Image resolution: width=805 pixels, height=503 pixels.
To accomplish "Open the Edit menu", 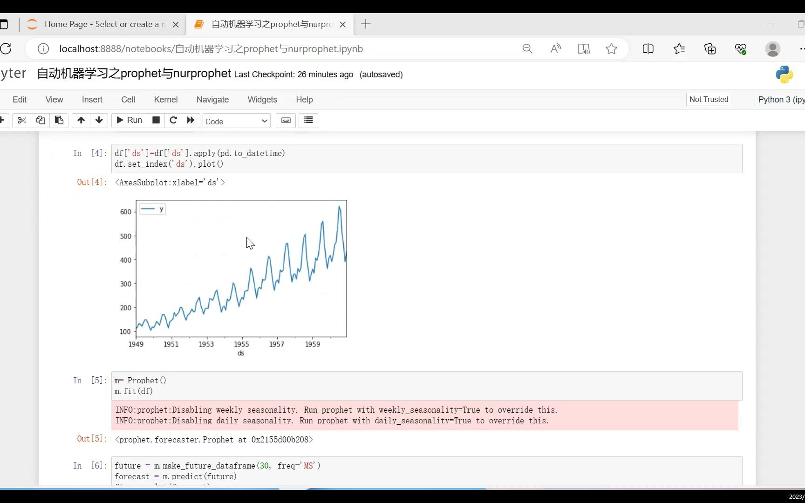I will coord(20,100).
